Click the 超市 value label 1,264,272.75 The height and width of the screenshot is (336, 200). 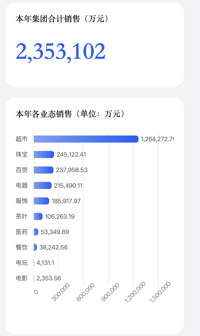(x=157, y=139)
